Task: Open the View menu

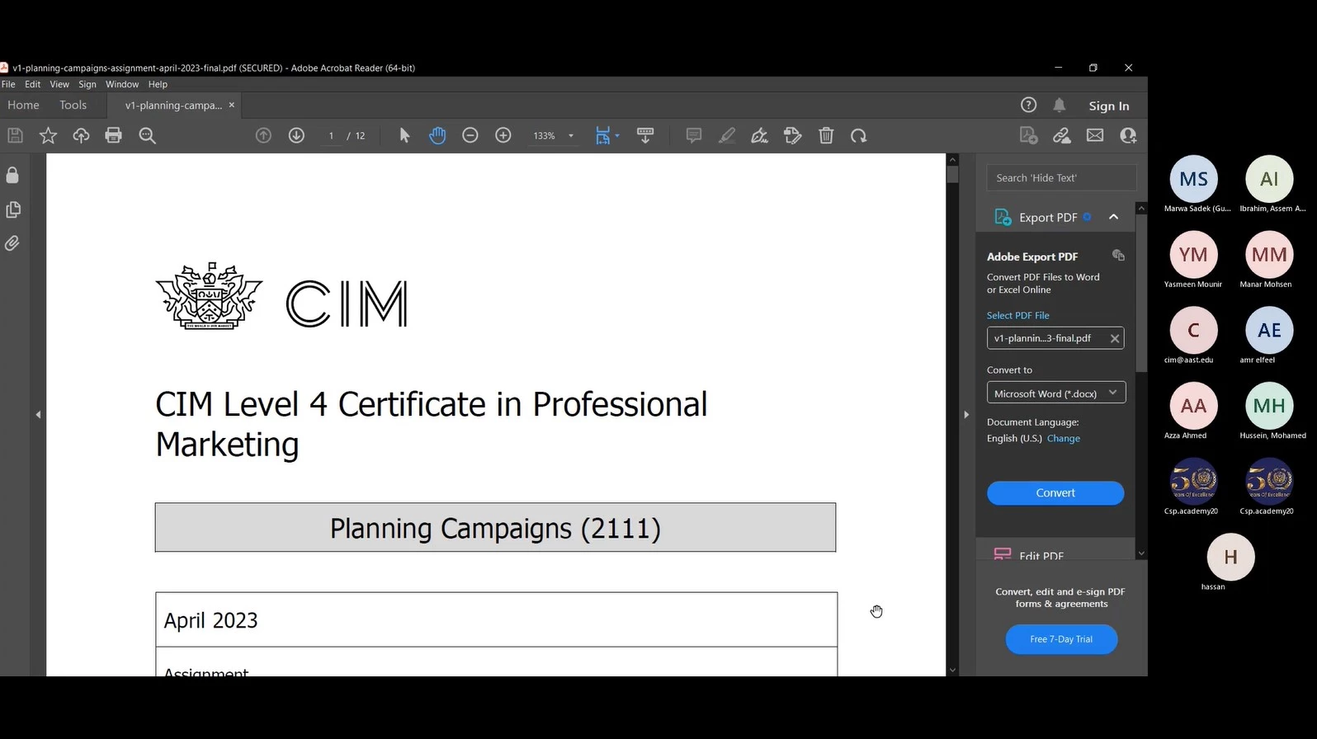Action: [x=59, y=84]
